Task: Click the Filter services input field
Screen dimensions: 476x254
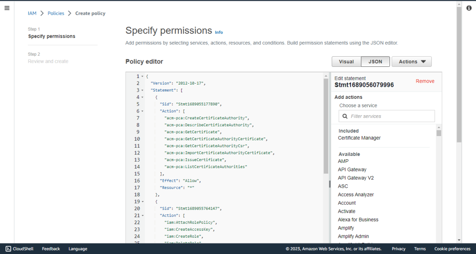Action: coord(387,116)
